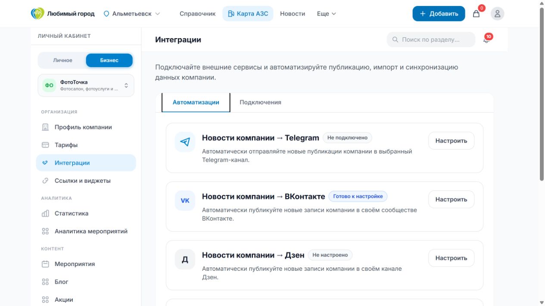Click the Любимый город logo

tap(63, 14)
